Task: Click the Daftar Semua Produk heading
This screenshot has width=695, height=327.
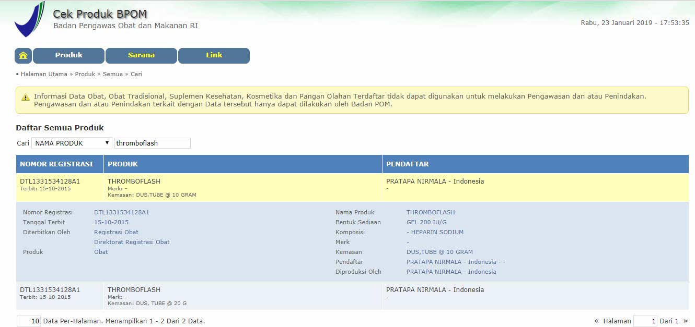Action: pyautogui.click(x=60, y=128)
